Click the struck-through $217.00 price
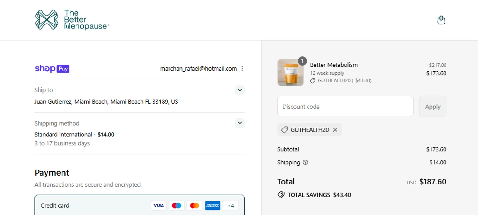Viewport: 478px width, 215px height. tap(438, 65)
